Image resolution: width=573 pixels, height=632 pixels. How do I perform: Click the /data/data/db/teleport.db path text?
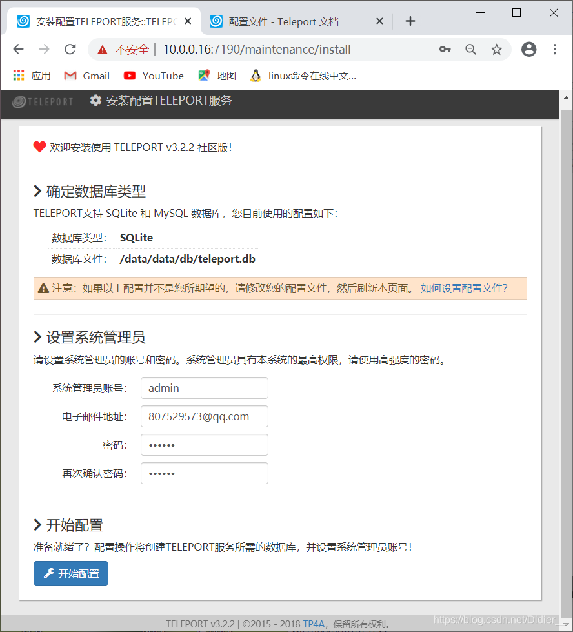click(x=187, y=259)
